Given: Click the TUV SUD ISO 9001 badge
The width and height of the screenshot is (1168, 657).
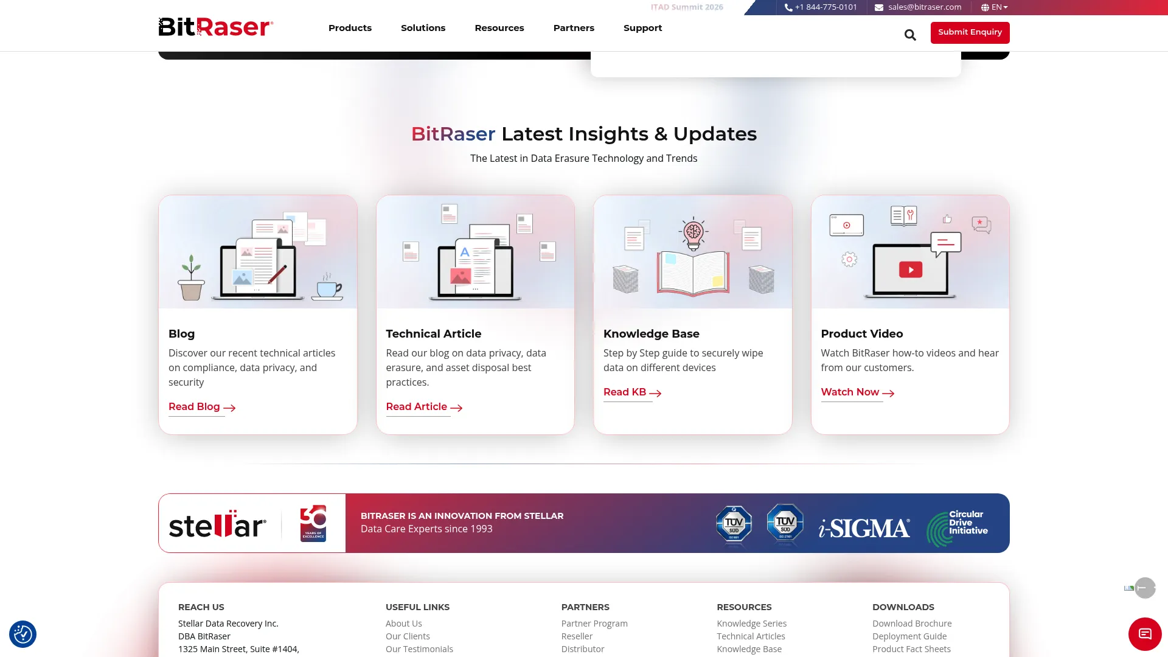Looking at the screenshot, I should click(734, 524).
